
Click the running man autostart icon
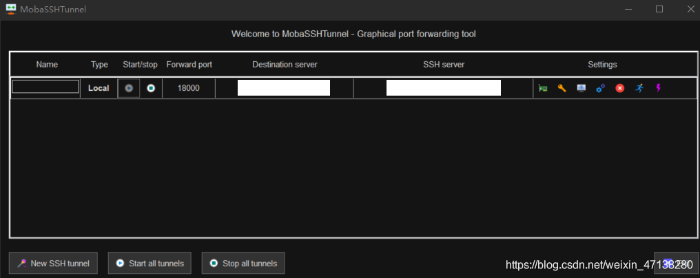[x=639, y=88]
